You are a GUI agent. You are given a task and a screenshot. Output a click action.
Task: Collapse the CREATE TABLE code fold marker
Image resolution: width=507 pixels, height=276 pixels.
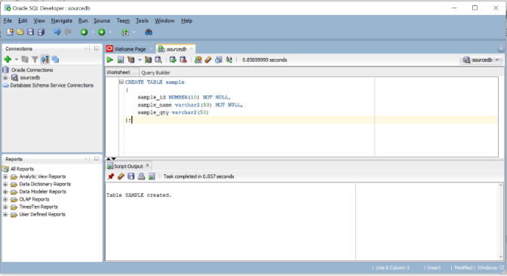click(121, 82)
